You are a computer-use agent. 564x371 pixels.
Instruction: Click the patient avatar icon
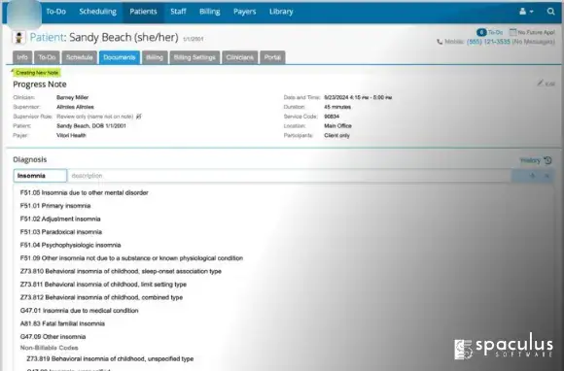18,37
